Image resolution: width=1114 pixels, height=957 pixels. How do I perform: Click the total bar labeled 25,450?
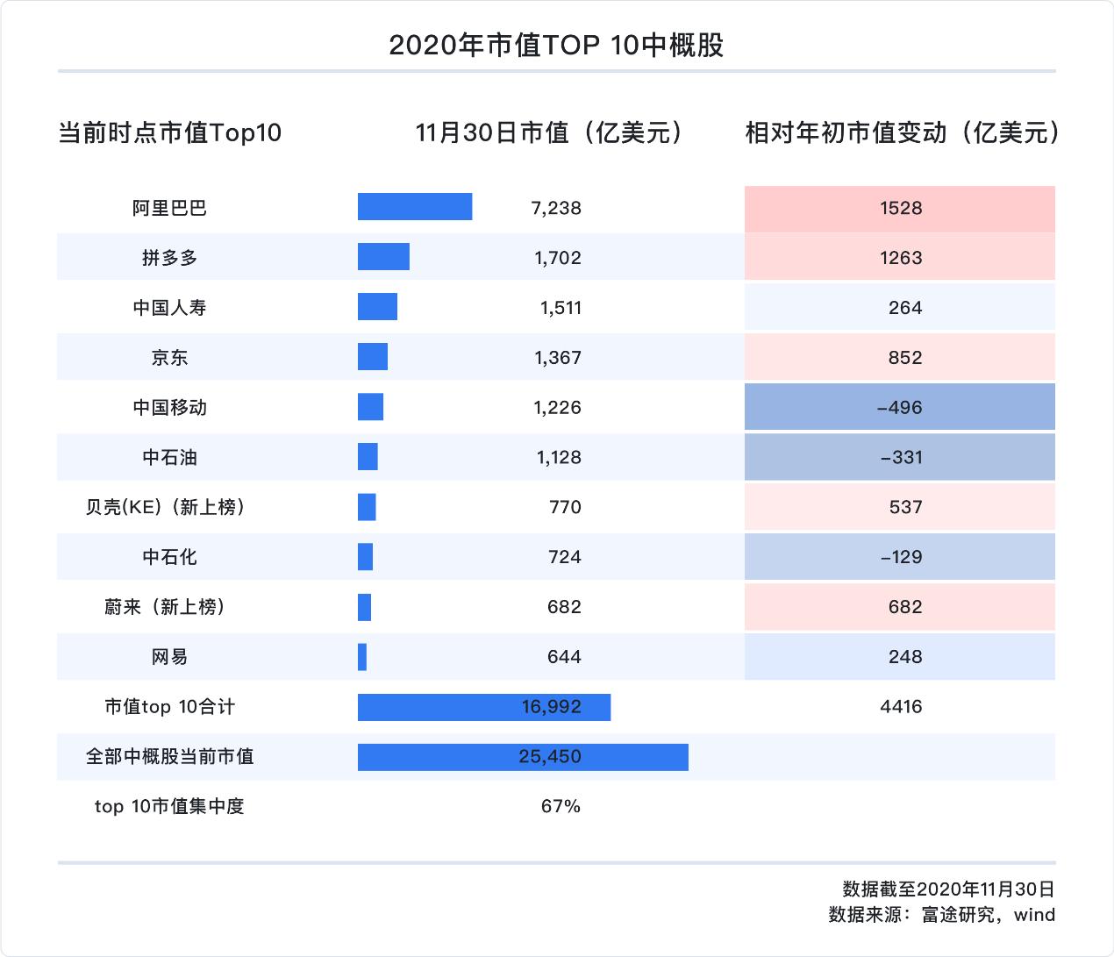coord(523,756)
